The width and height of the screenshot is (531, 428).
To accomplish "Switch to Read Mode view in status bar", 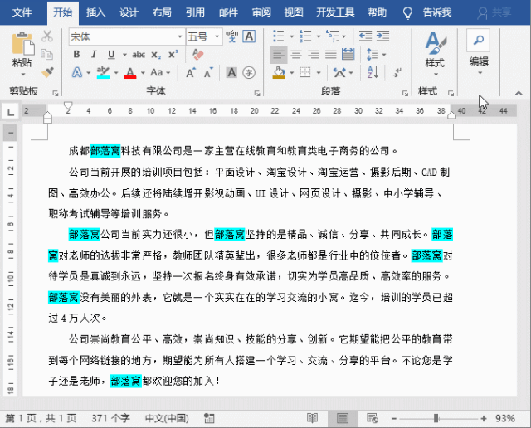I will (312, 417).
